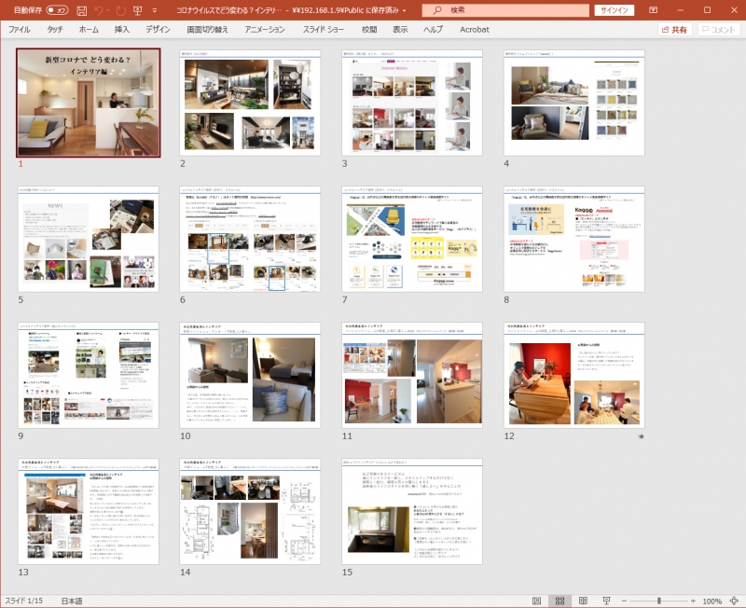Open the アニメーション ribbon tab
This screenshot has height=608, width=746.
(x=265, y=30)
